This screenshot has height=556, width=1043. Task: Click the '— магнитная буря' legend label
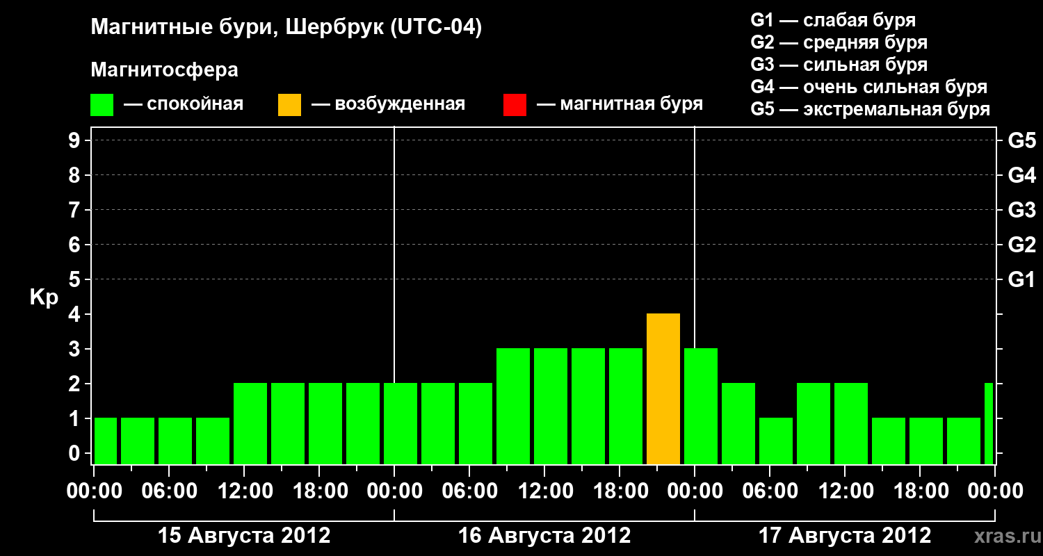(x=620, y=105)
